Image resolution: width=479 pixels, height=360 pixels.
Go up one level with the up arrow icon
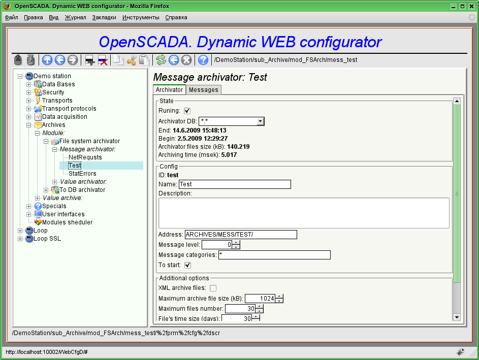coord(47,60)
